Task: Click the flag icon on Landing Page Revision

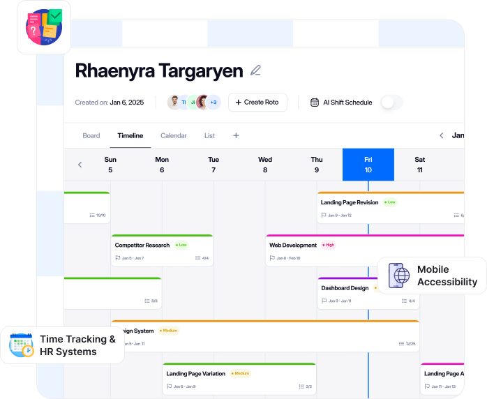Action: [324, 215]
